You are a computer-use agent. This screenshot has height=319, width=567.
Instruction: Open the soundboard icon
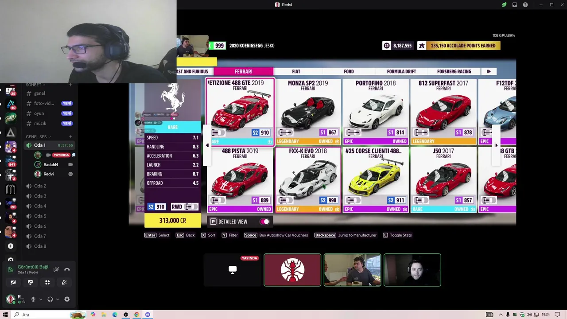[64, 282]
